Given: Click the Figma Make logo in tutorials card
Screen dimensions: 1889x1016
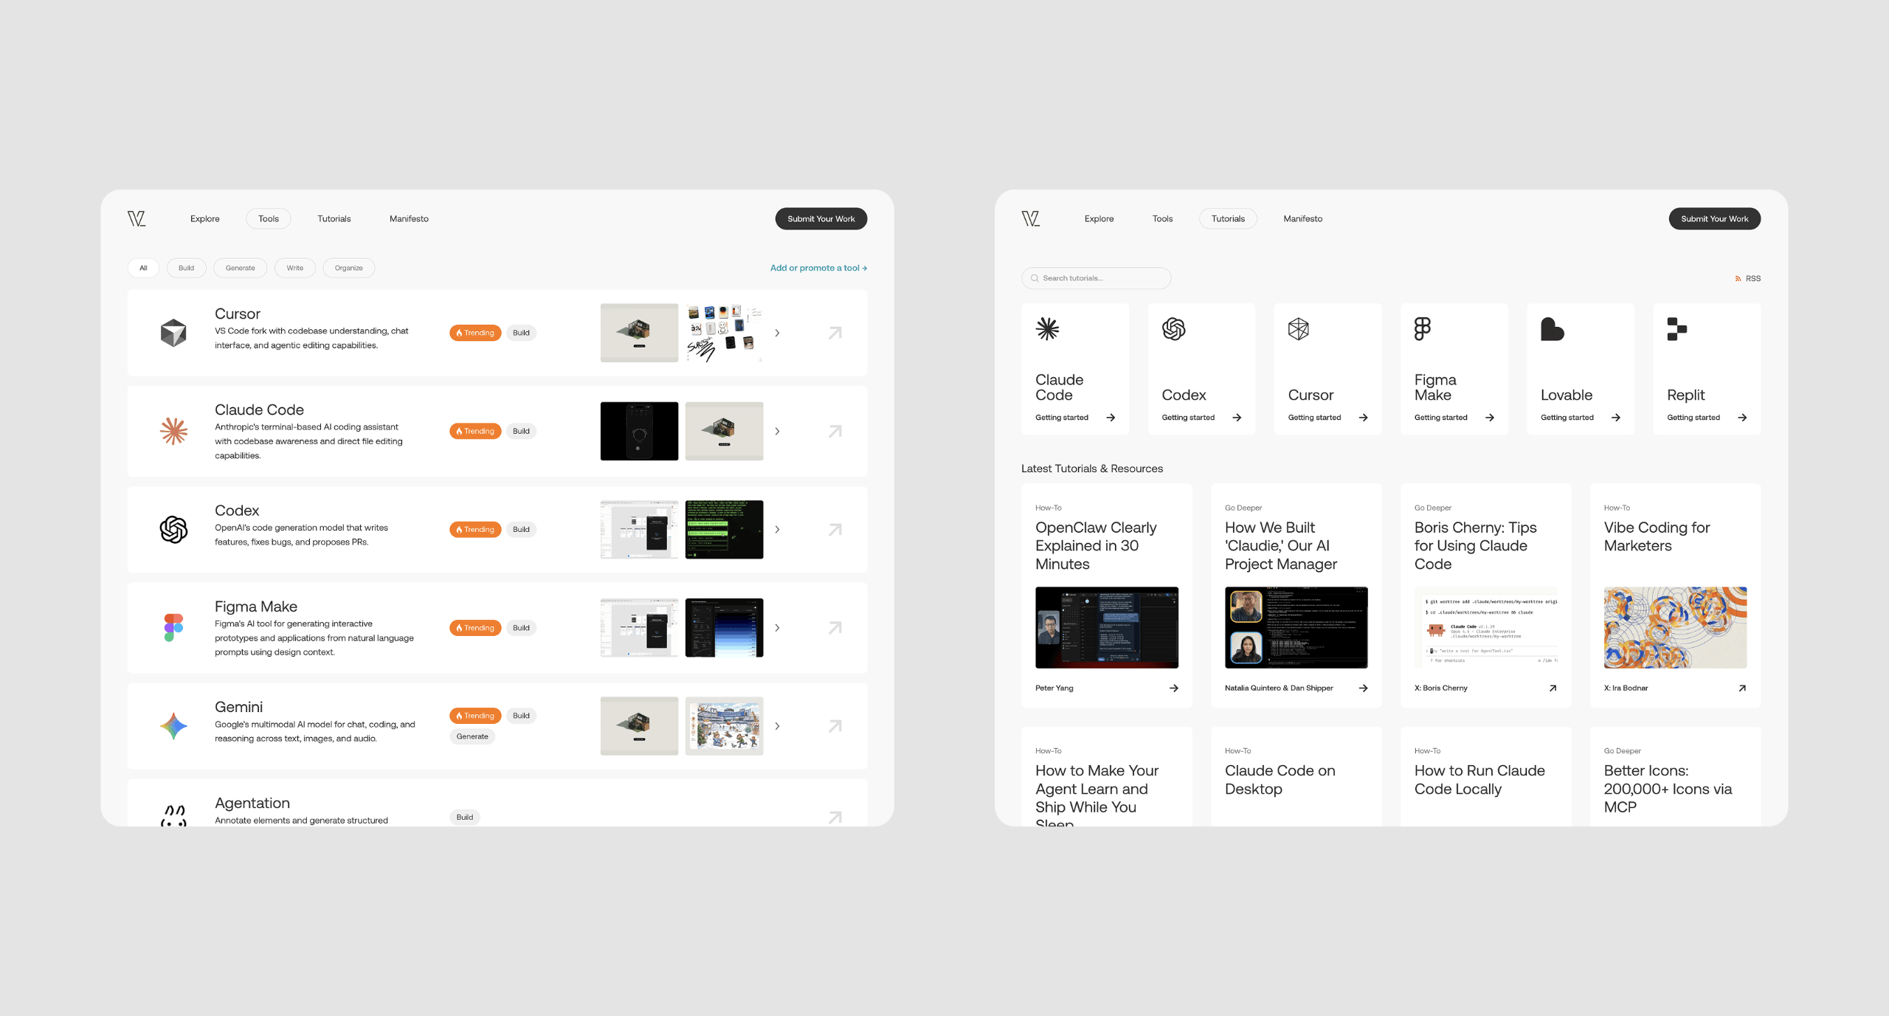Looking at the screenshot, I should [1423, 329].
